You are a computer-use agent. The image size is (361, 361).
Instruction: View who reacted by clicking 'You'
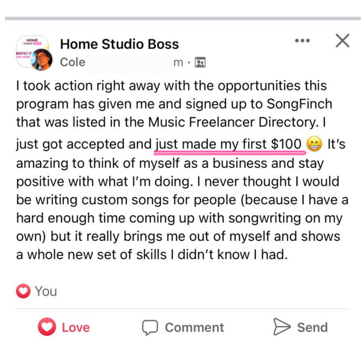coord(46,291)
